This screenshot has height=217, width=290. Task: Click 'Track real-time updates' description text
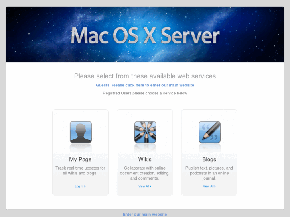[x=80, y=171]
